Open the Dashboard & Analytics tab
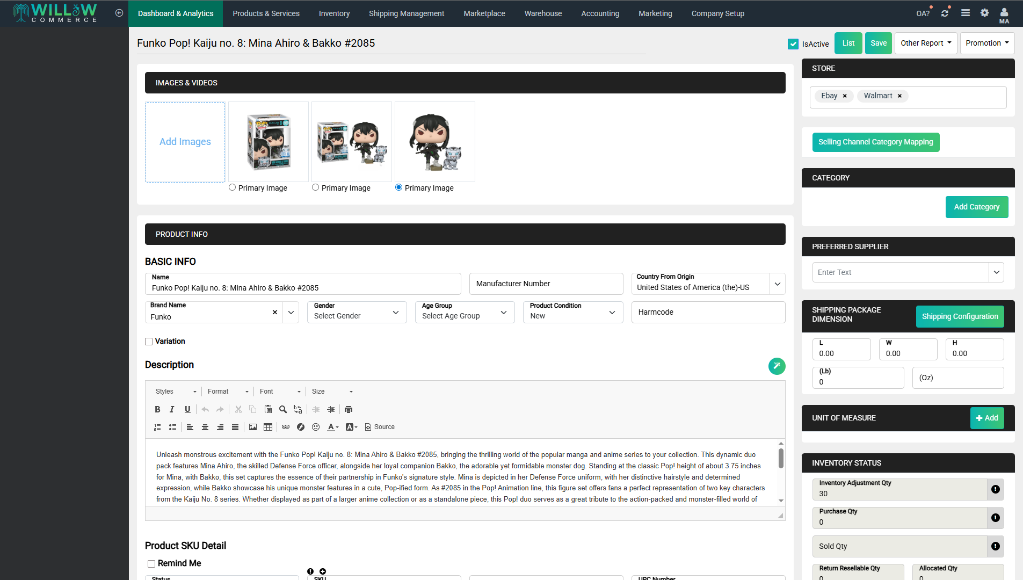The height and width of the screenshot is (580, 1023). [176, 13]
